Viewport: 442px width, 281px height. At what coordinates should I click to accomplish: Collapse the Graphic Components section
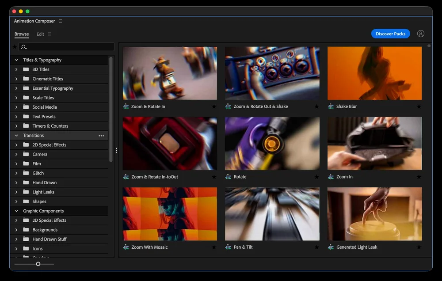click(16, 211)
